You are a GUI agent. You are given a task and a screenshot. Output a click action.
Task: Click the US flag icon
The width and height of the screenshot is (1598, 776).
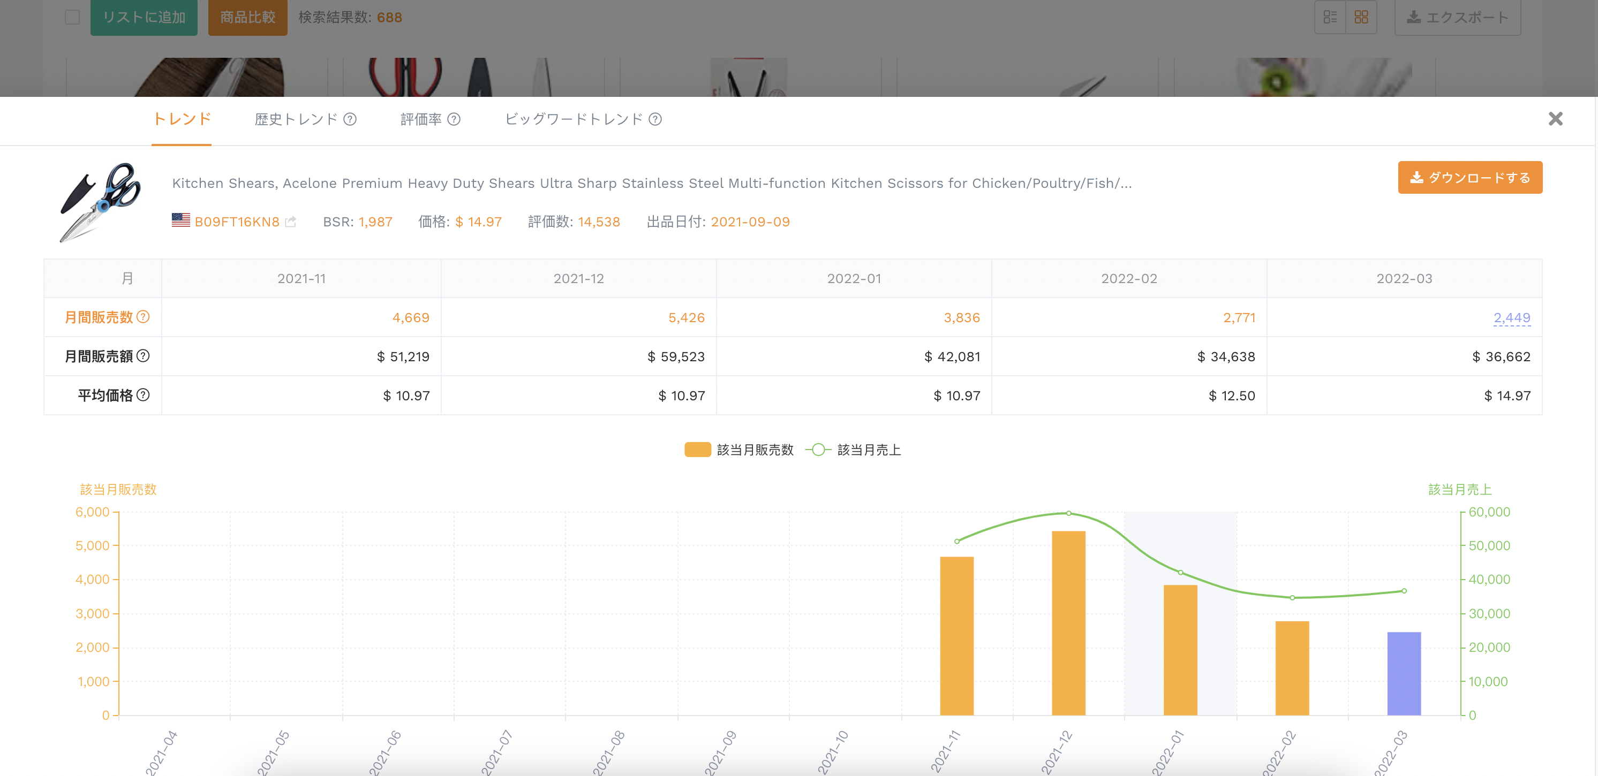click(180, 220)
